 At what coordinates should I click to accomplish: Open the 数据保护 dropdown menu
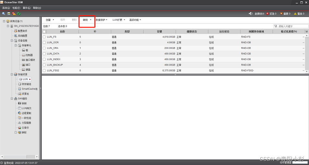click(x=101, y=20)
